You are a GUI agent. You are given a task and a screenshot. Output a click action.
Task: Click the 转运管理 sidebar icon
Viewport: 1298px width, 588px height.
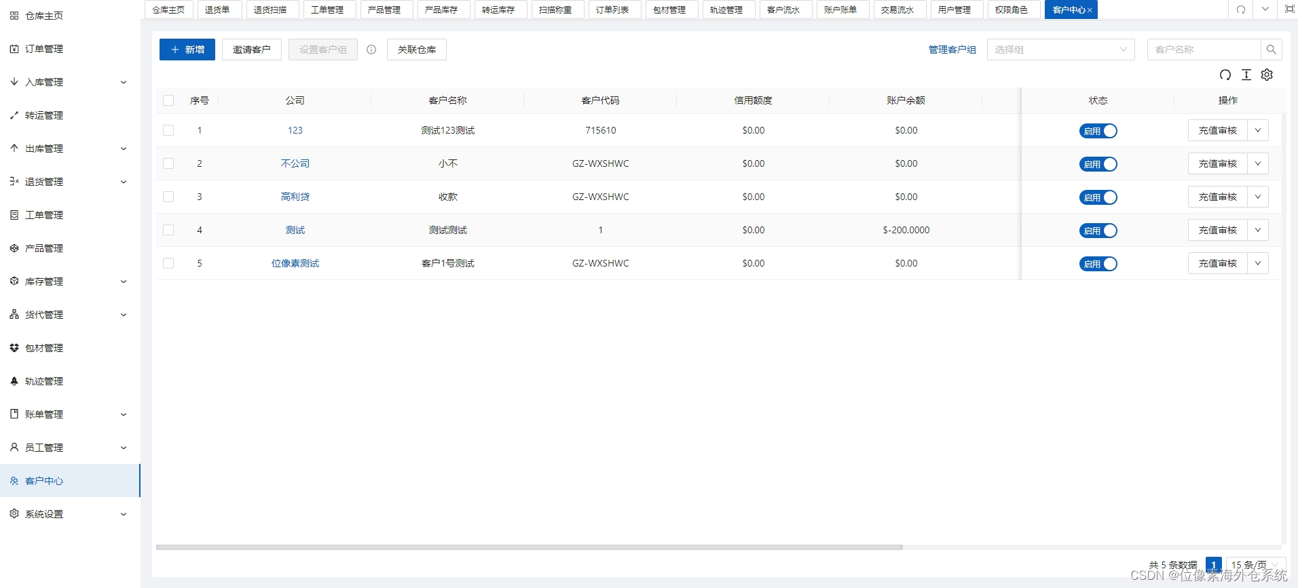tap(14, 115)
